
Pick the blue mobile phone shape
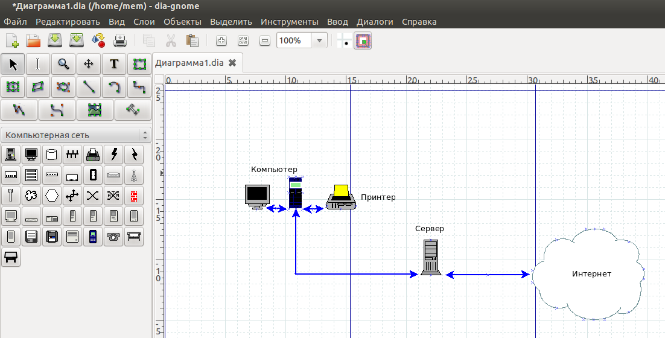93,237
